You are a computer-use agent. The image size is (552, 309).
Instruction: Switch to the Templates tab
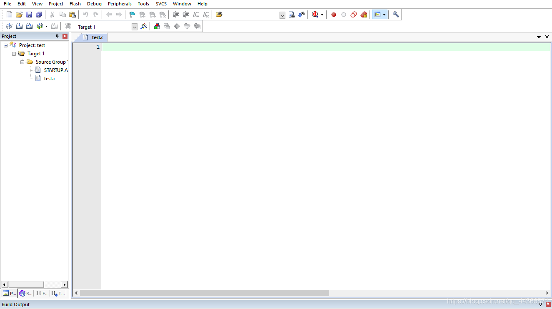(58, 293)
